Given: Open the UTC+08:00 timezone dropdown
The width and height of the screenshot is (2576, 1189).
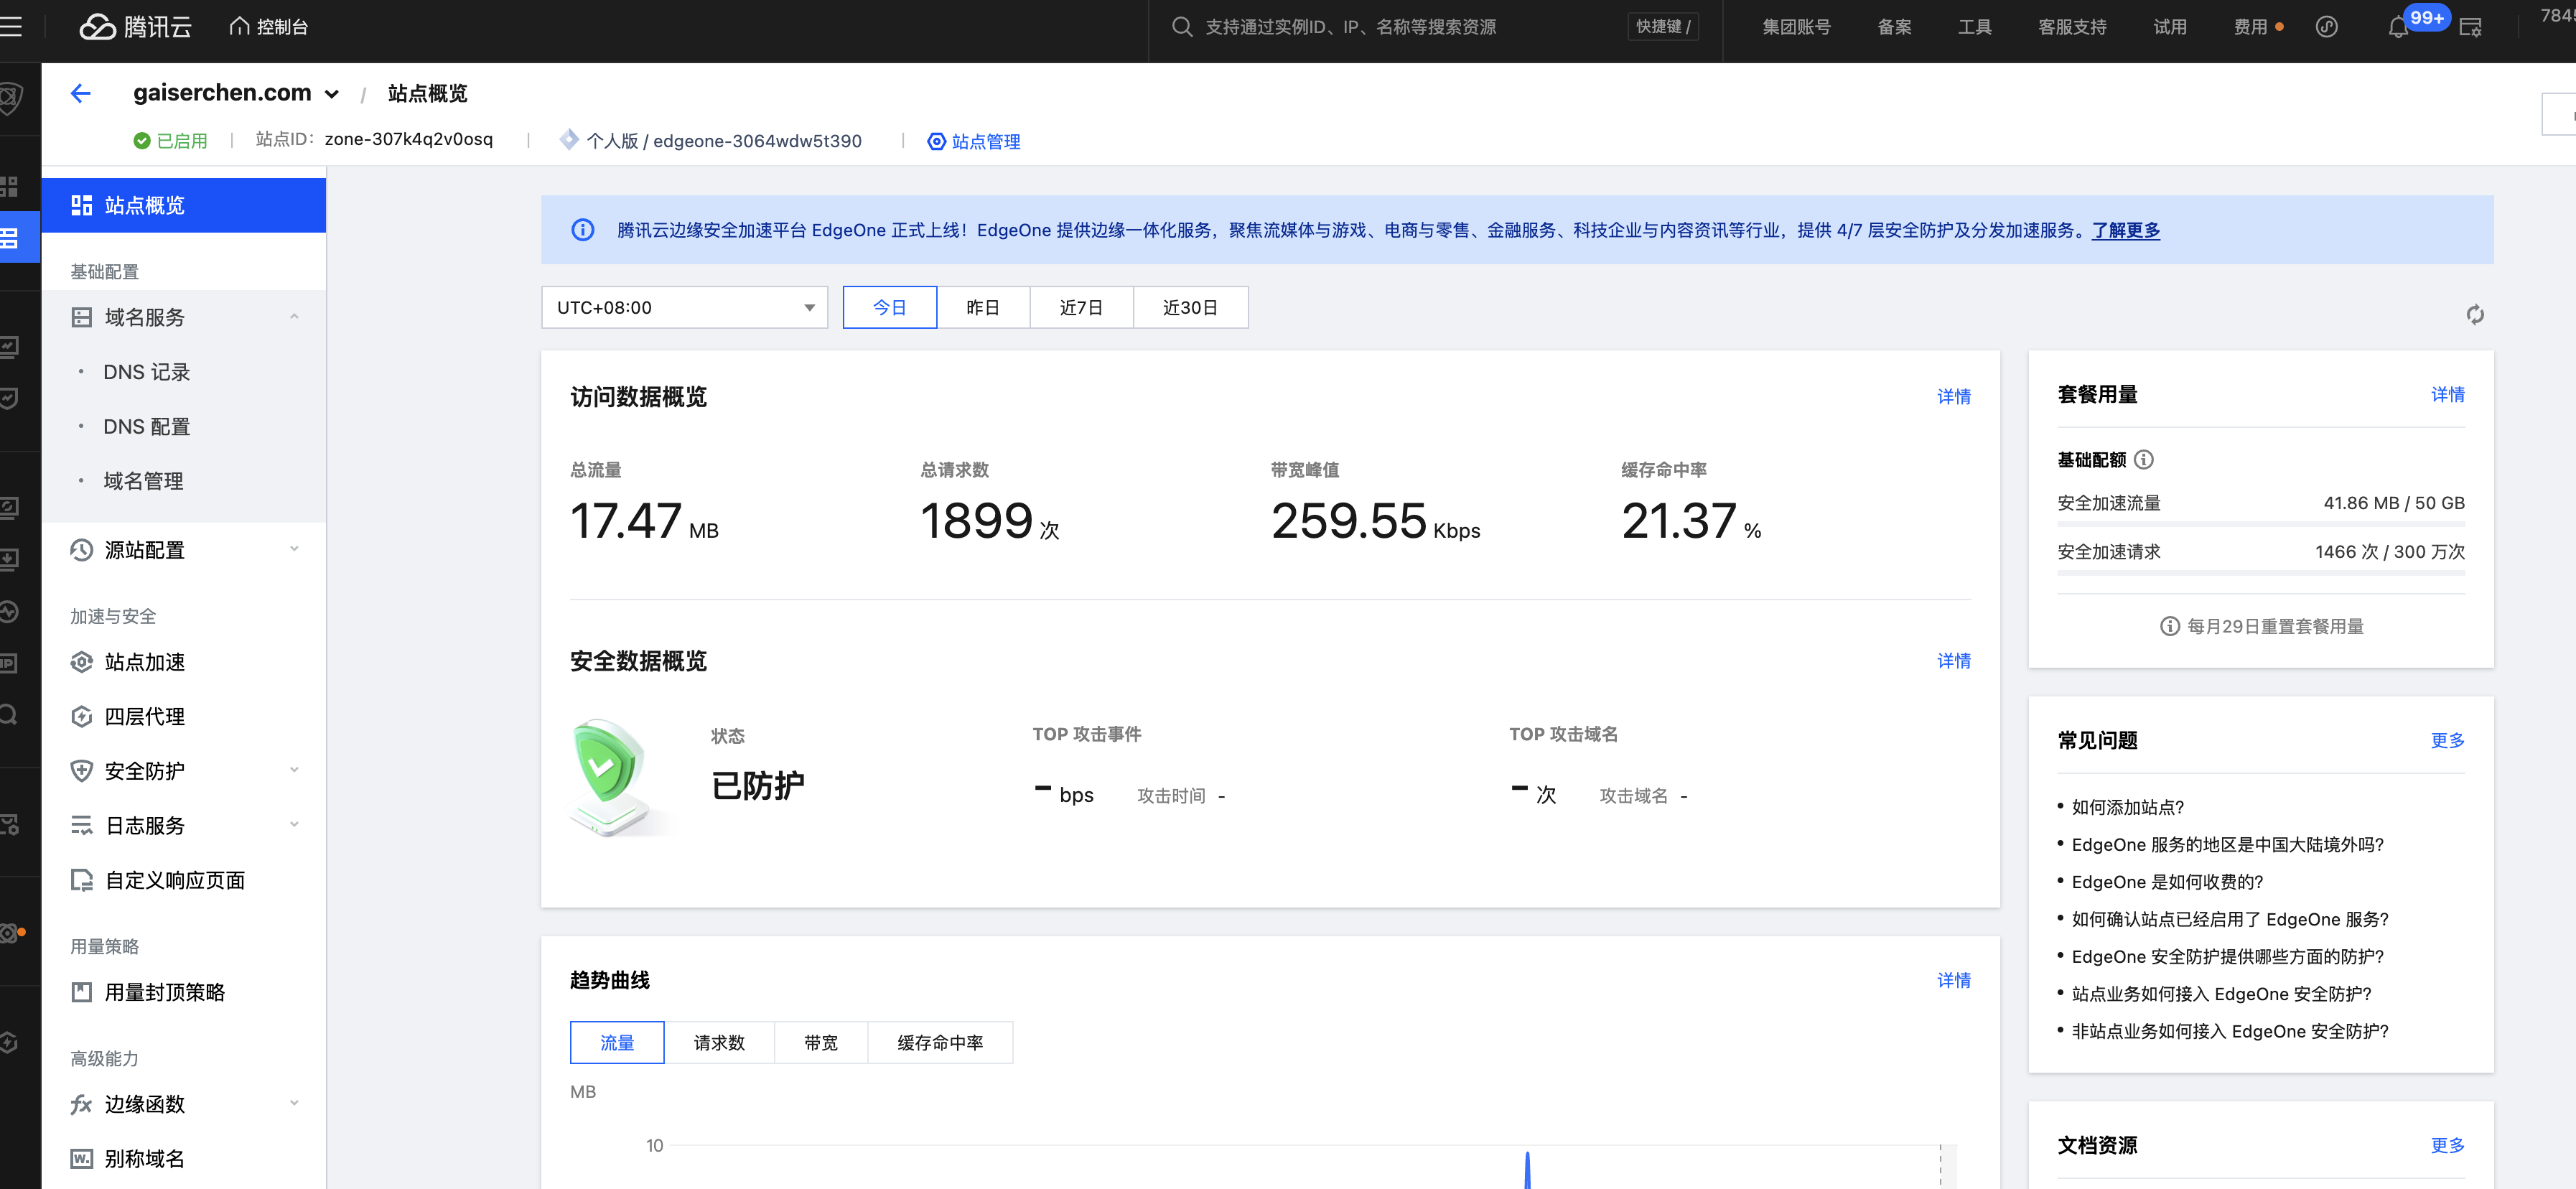Looking at the screenshot, I should point(685,307).
